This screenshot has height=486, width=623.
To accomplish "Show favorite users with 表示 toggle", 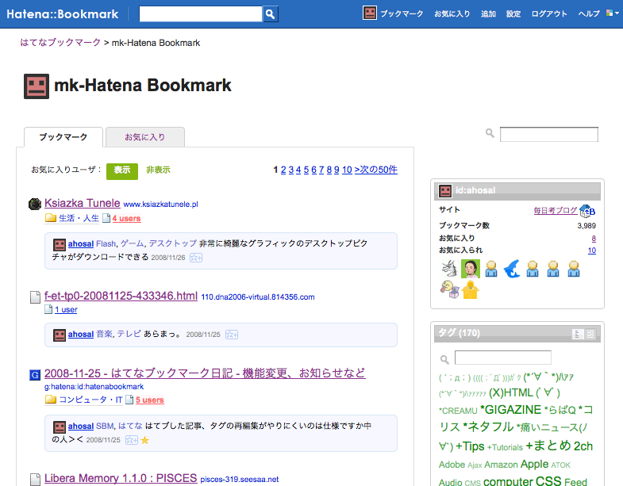I will [122, 171].
